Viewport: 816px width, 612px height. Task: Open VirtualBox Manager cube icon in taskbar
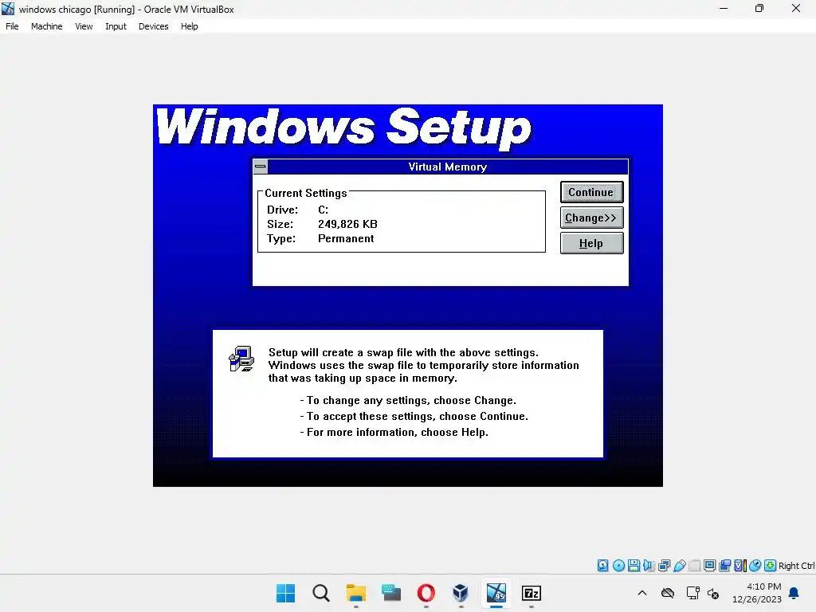[x=461, y=593]
